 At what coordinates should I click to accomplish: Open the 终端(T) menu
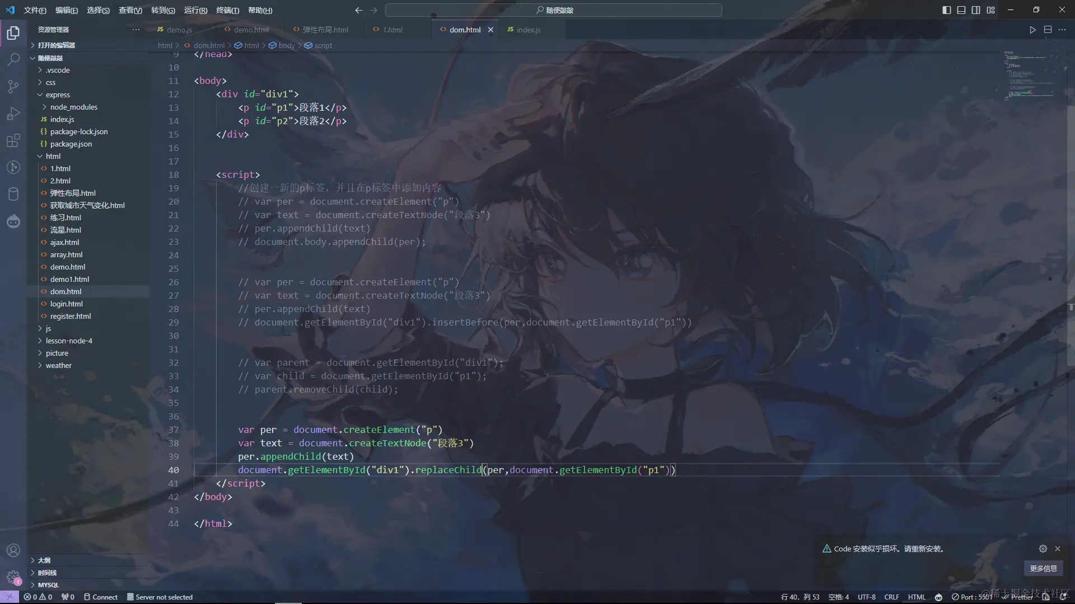pyautogui.click(x=227, y=10)
